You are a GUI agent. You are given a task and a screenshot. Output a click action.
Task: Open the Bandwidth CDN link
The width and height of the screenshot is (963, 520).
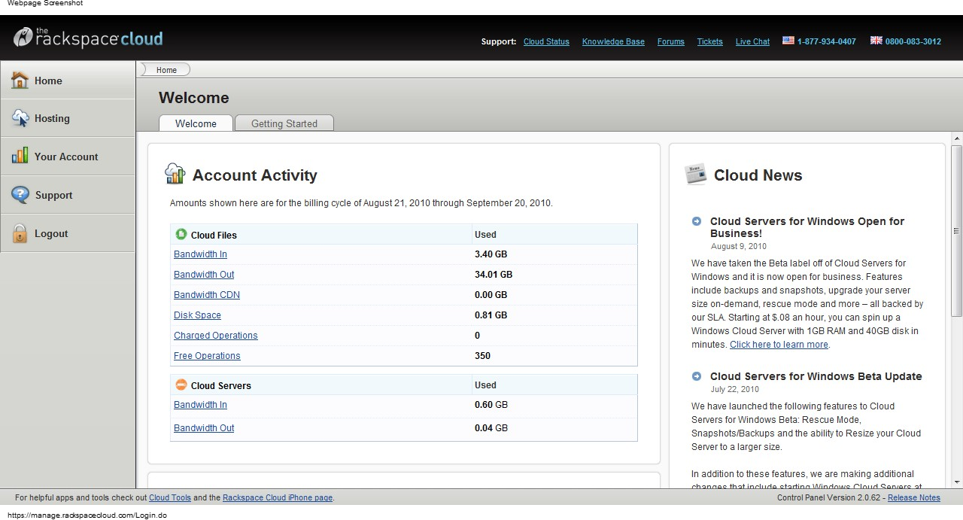pyautogui.click(x=207, y=295)
